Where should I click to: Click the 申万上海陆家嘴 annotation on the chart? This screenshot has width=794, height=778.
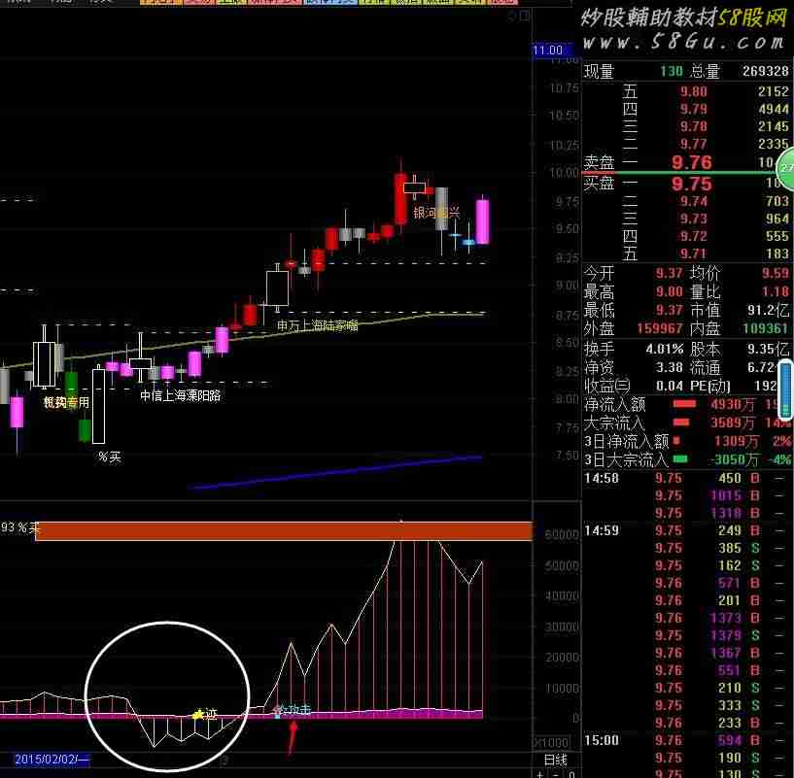318,325
